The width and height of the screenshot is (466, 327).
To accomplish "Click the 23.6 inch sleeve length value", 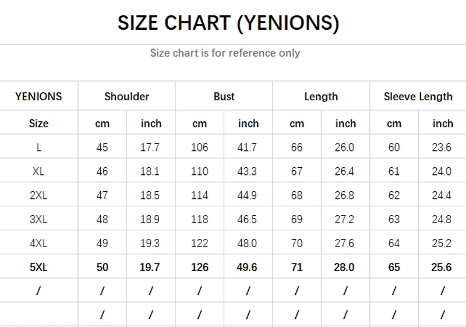I will pyautogui.click(x=442, y=147).
